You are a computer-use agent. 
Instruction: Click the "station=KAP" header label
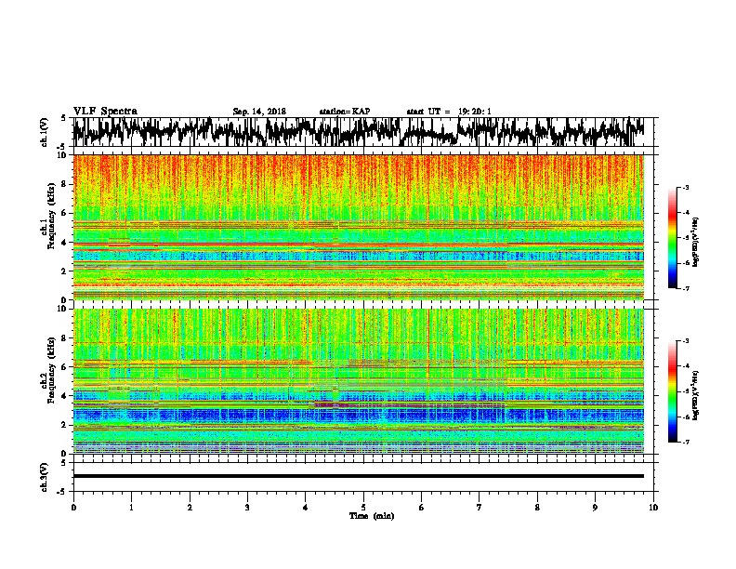tap(345, 112)
